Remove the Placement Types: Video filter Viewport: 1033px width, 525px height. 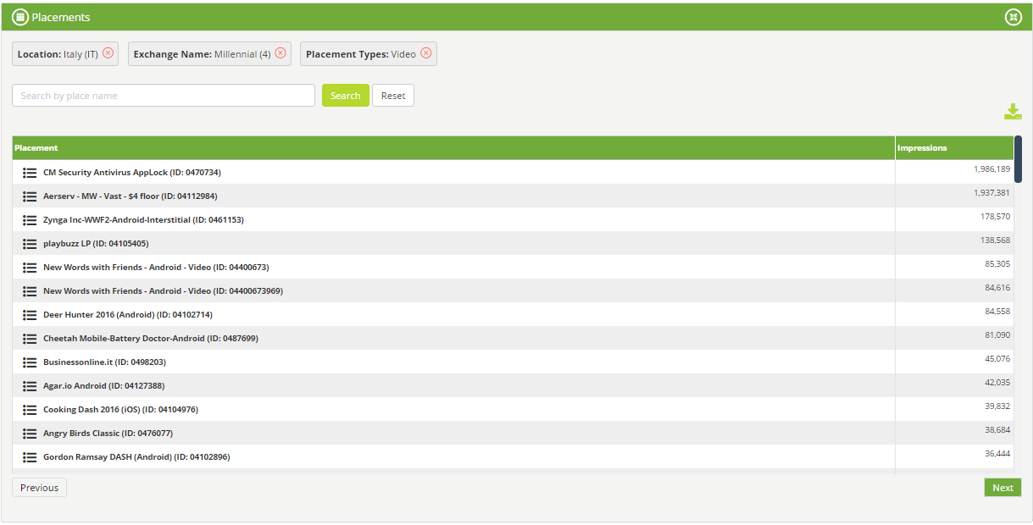(426, 53)
